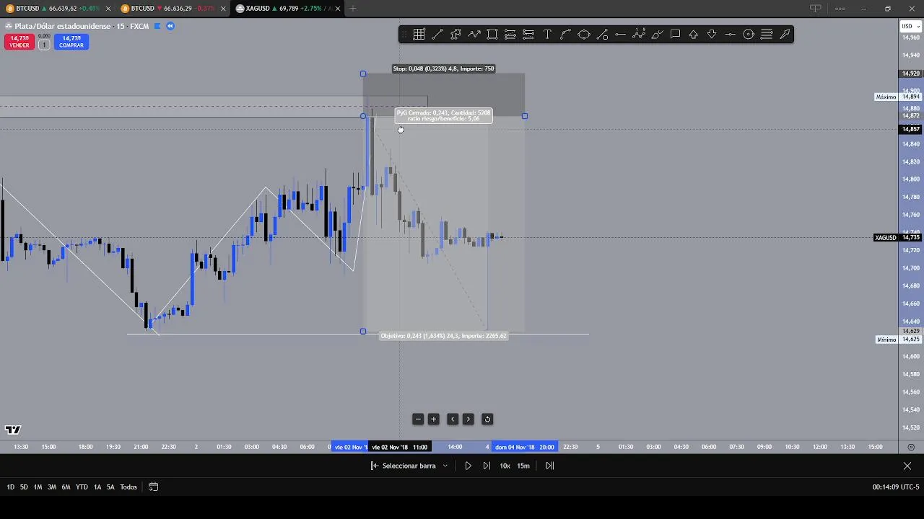924x519 pixels.
Task: Select the long position tool icon
Action: pos(510,34)
